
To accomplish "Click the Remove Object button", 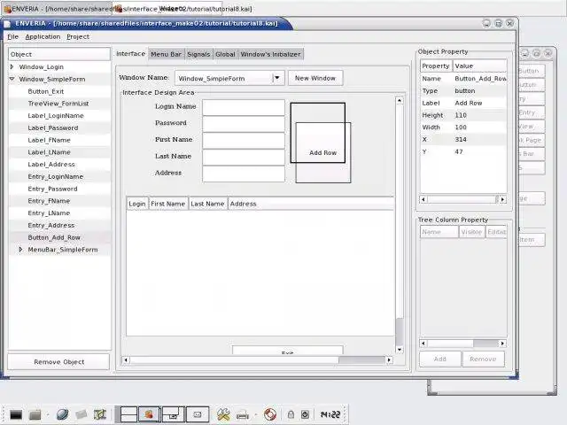I will (x=59, y=362).
